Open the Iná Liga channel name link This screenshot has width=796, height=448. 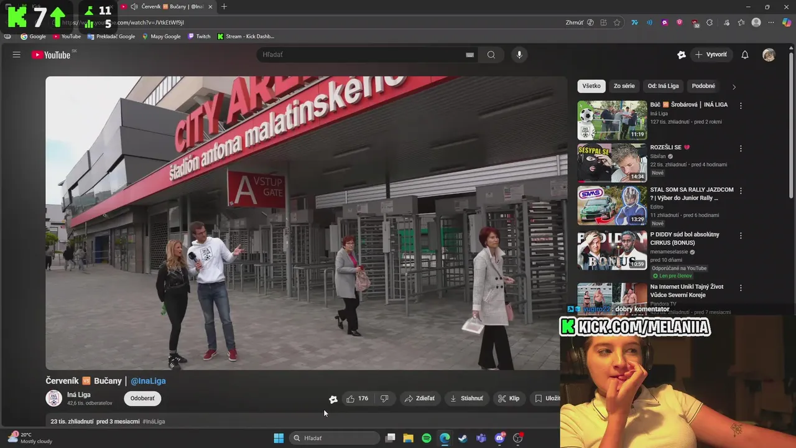(x=79, y=394)
